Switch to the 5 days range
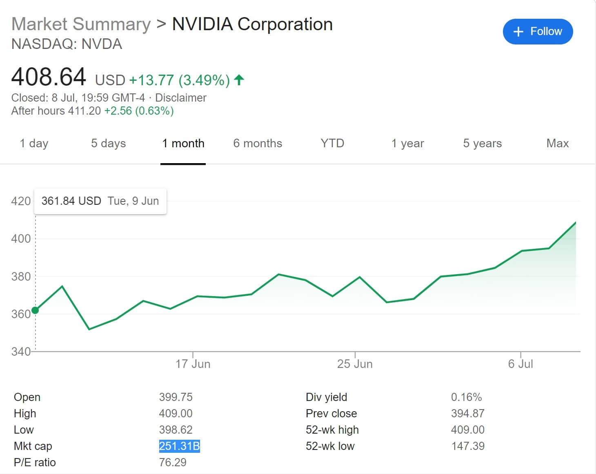This screenshot has height=474, width=596. click(x=108, y=143)
